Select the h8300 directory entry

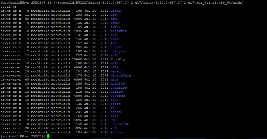pos(115,47)
